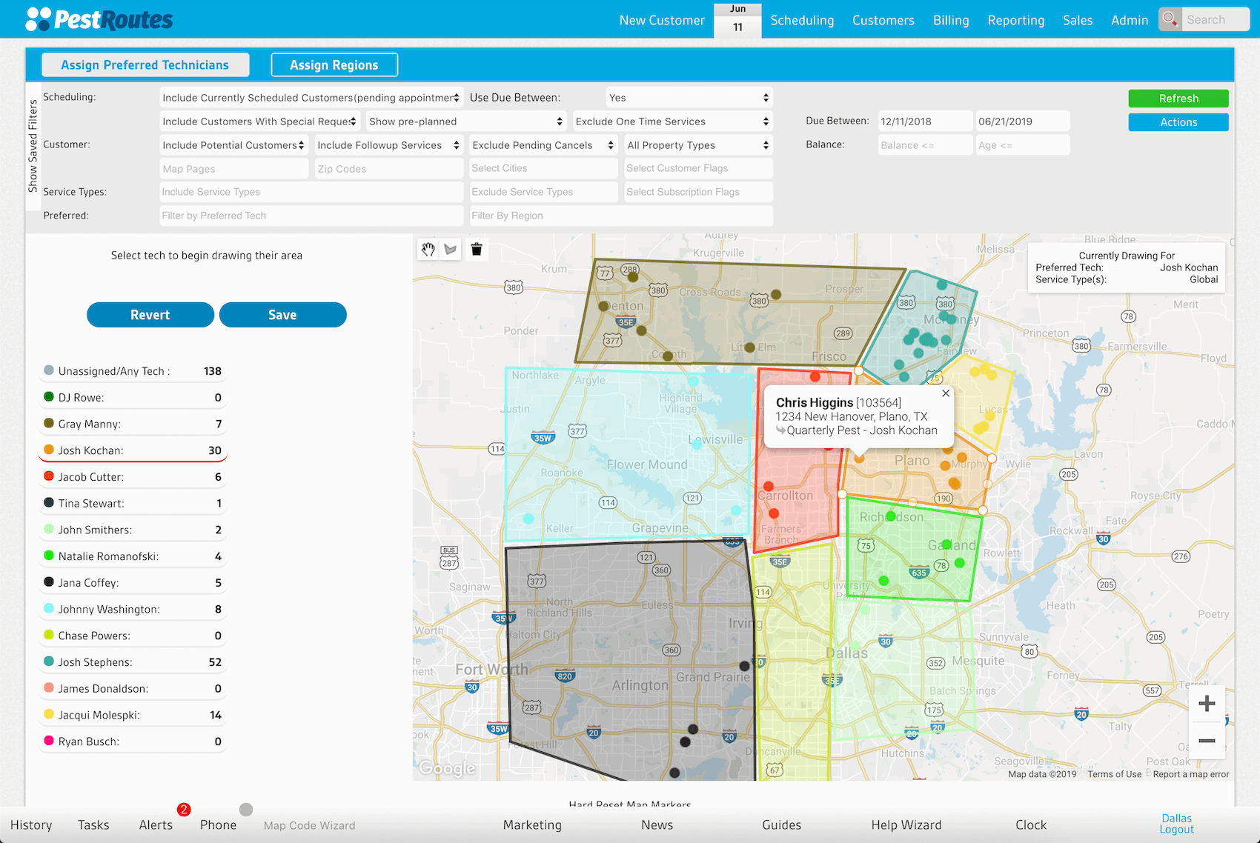Click the search magnifier icon
Viewport: 1260px width, 843px height.
tap(1170, 19)
